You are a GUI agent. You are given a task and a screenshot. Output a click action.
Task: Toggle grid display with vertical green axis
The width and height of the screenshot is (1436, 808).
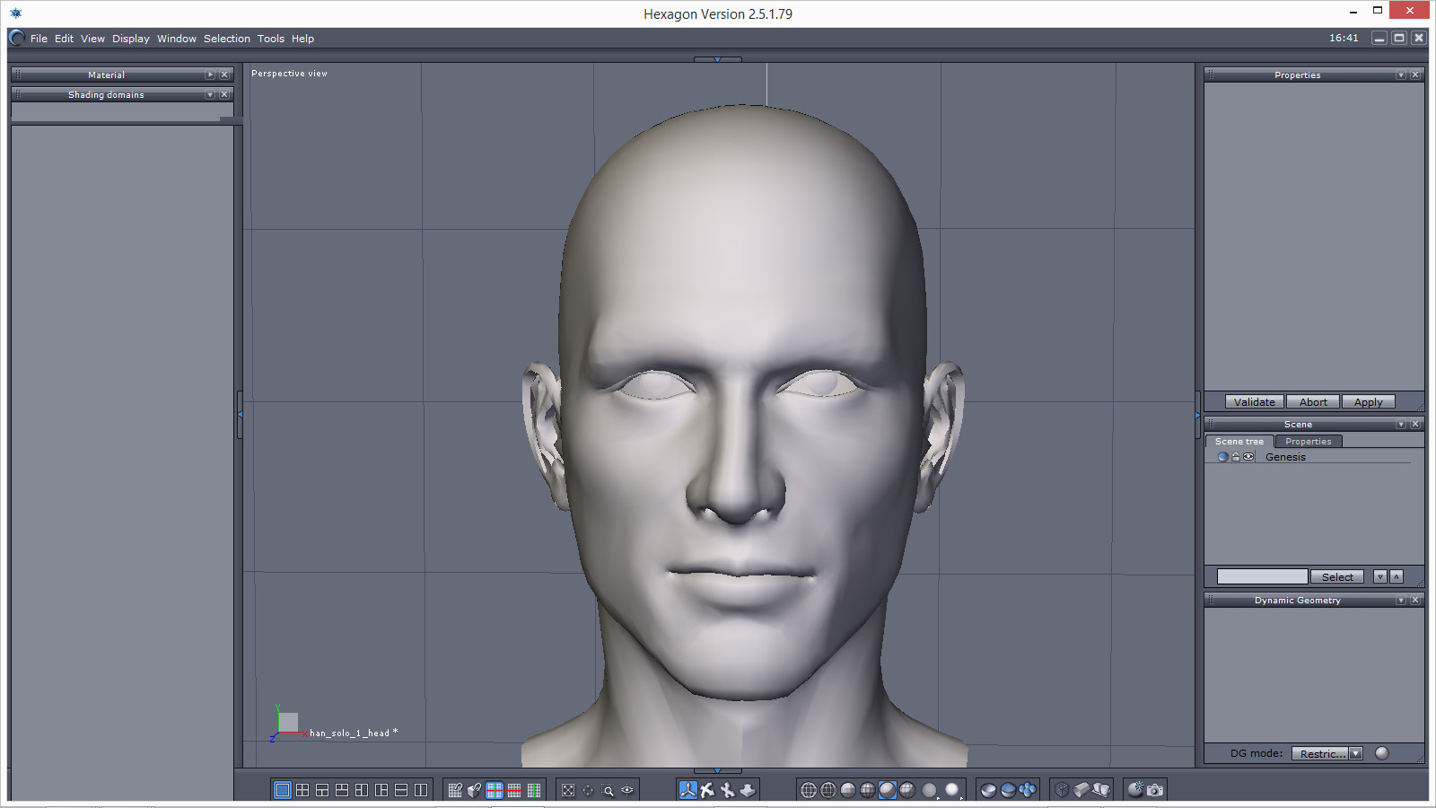534,790
